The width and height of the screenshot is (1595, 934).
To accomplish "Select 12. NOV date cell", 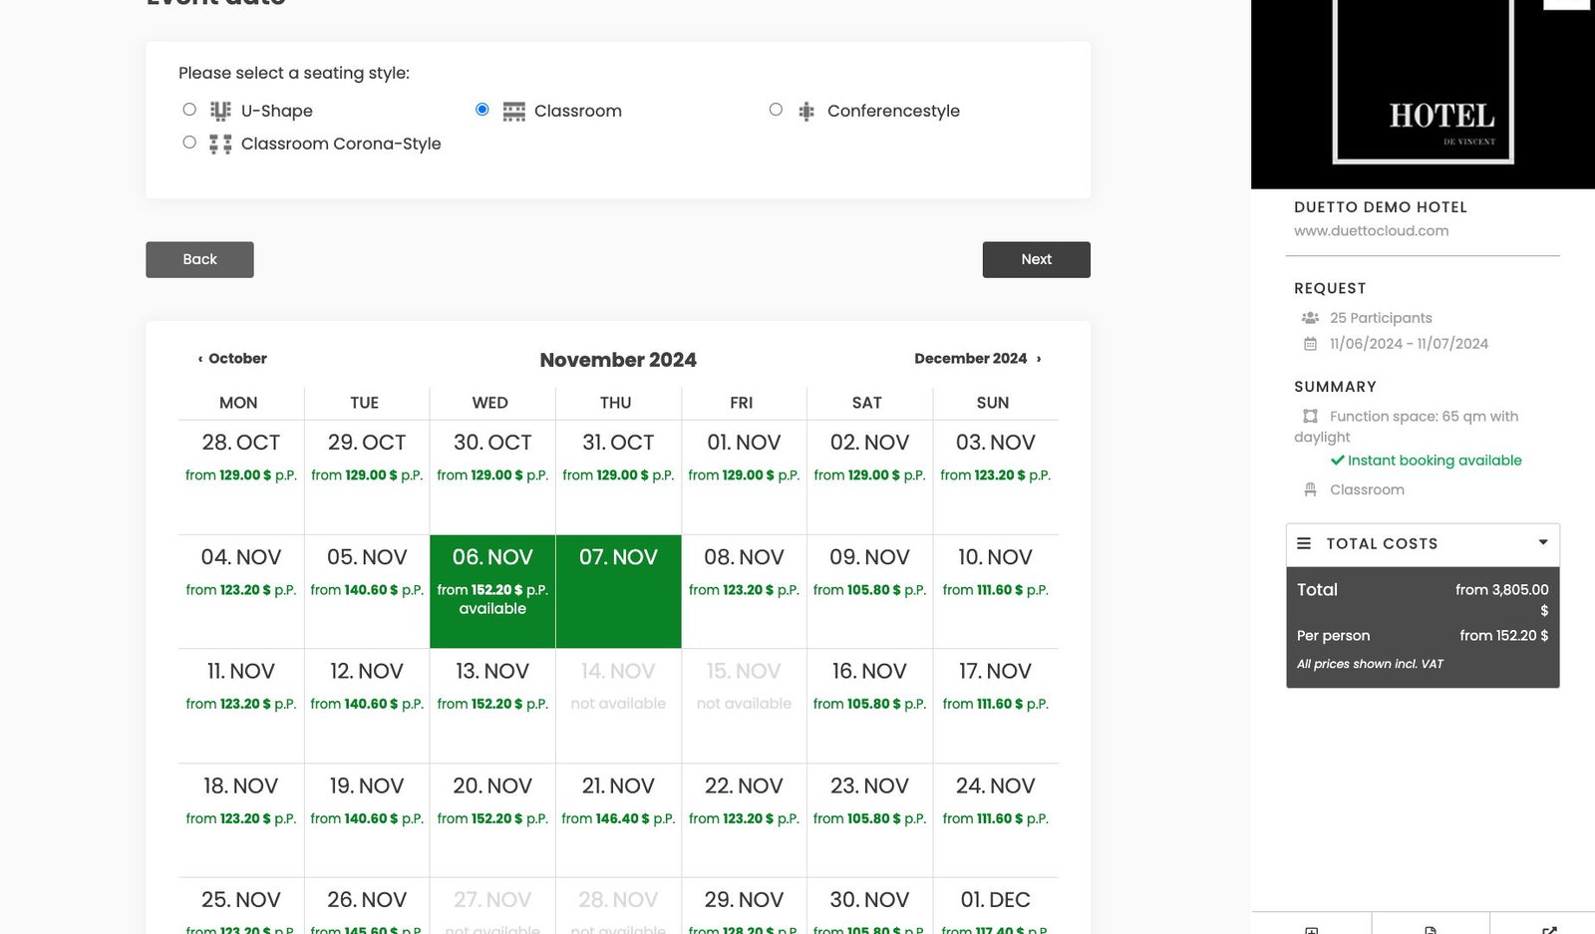I will coord(367,706).
